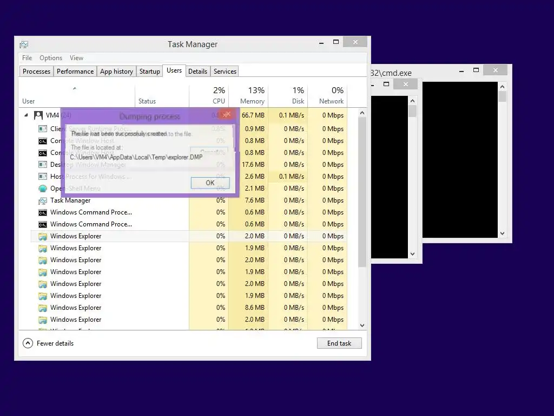The image size is (554, 416).
Task: Switch to the Services tab
Action: (x=225, y=71)
